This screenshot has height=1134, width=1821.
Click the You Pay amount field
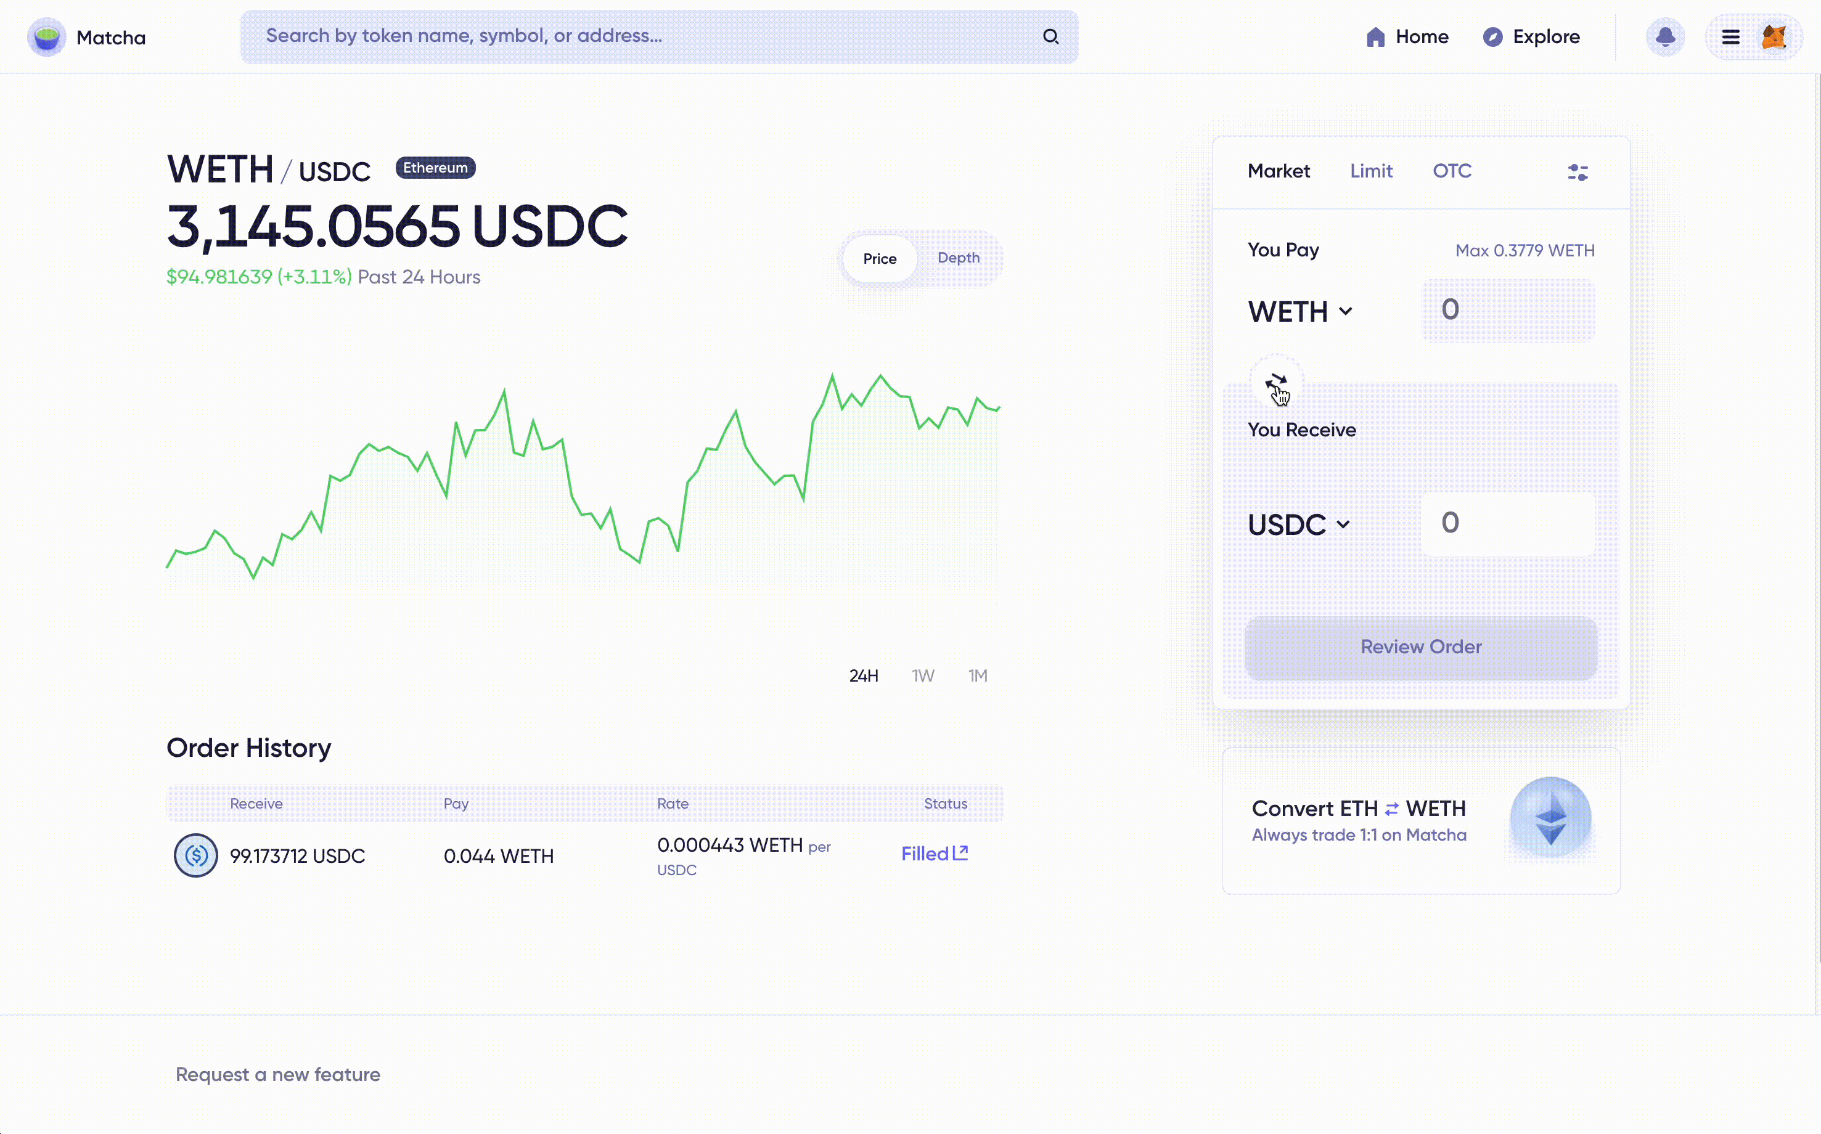(x=1507, y=311)
